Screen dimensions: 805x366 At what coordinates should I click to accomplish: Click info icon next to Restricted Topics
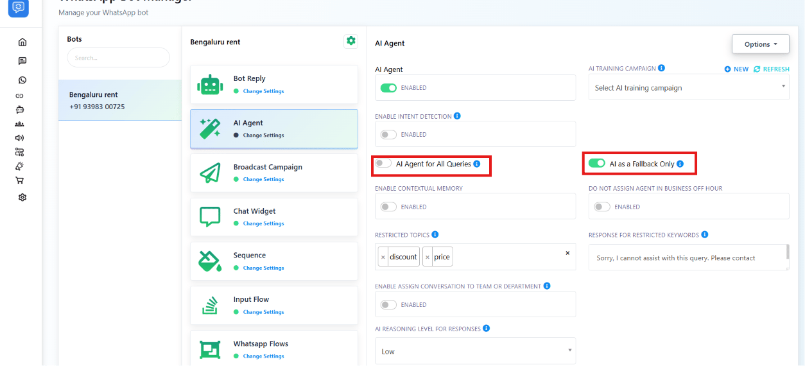(x=435, y=235)
